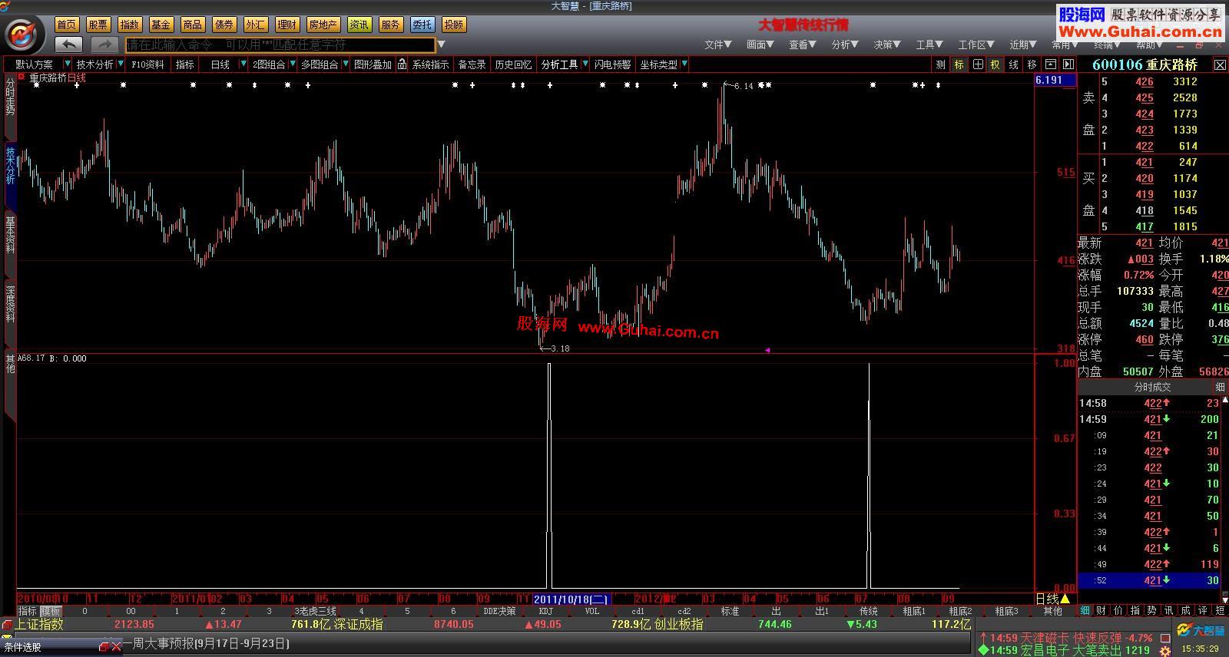Select the KDJ indicator tab
Screen dimensions: 1229x657
click(x=546, y=611)
